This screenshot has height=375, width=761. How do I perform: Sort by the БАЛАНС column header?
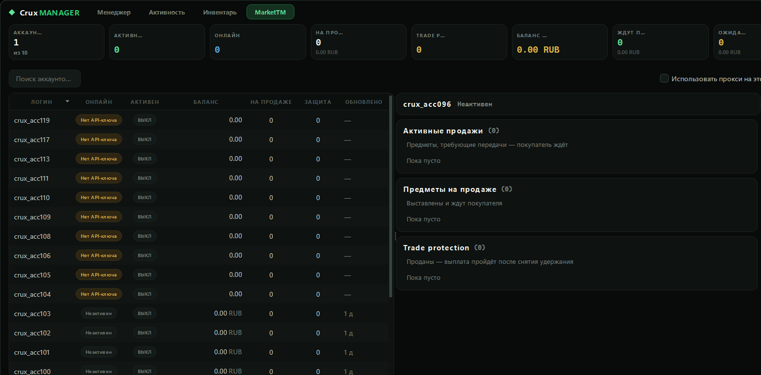point(206,102)
